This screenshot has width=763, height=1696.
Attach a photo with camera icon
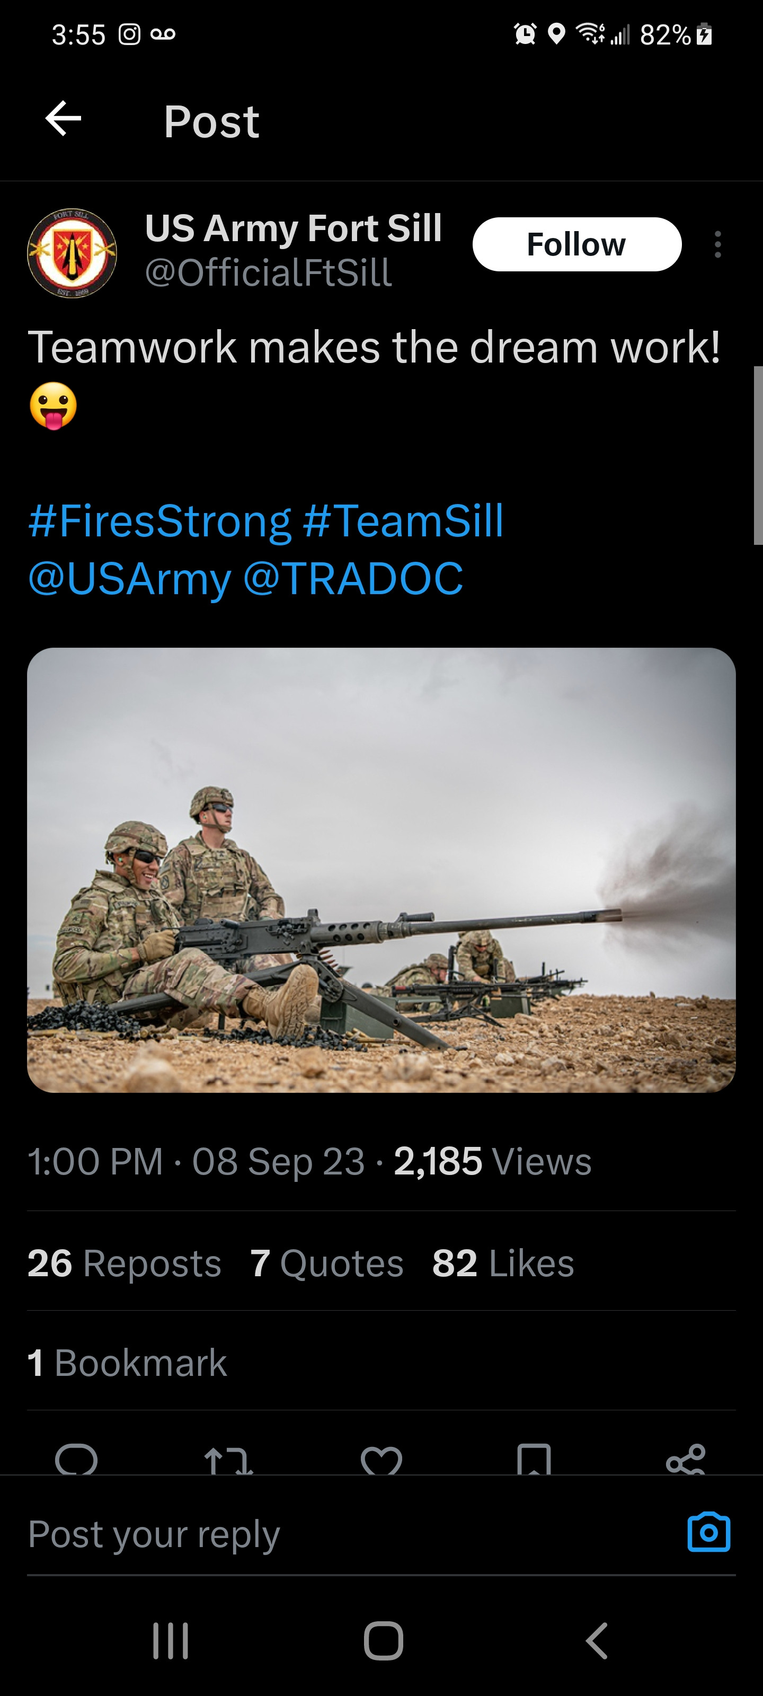(x=708, y=1533)
